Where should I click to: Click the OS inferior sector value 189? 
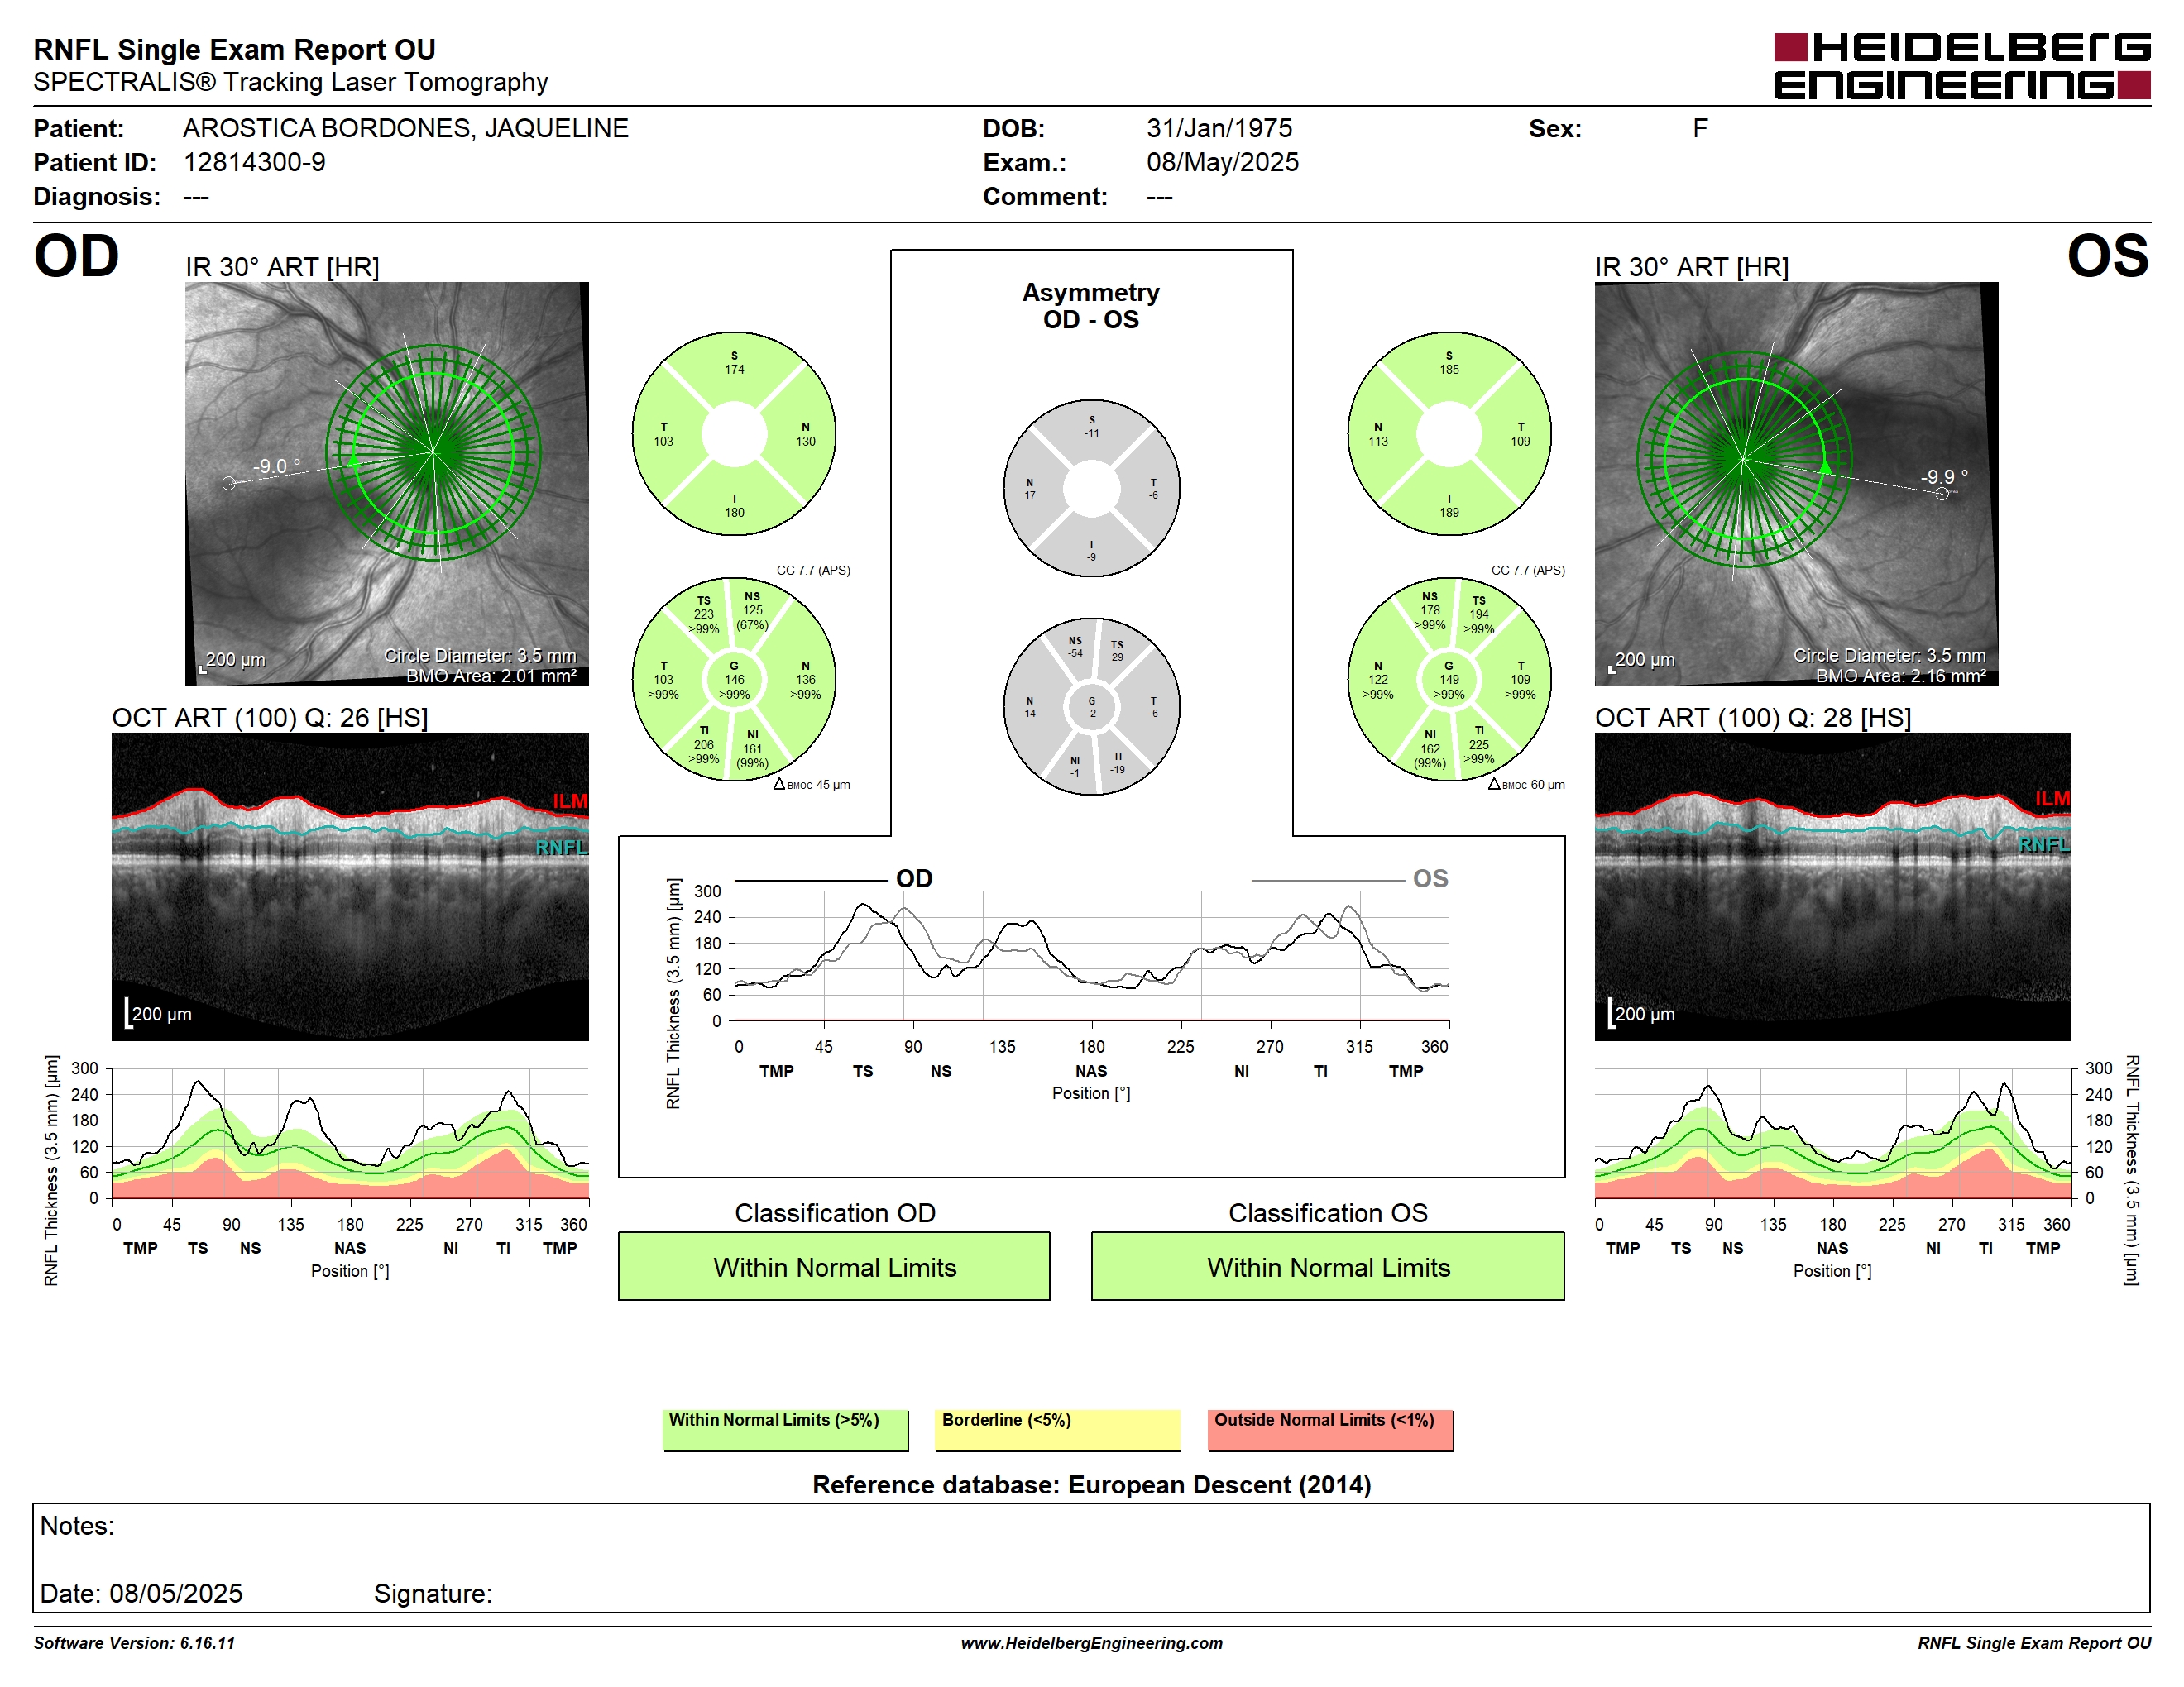1449,513
